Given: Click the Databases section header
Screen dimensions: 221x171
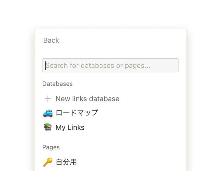Looking at the screenshot, I should (57, 84).
